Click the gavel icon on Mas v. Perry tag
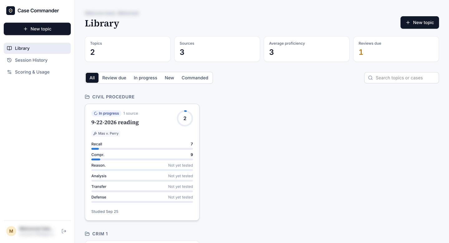Viewport: 449px width, 243px height. (x=95, y=133)
